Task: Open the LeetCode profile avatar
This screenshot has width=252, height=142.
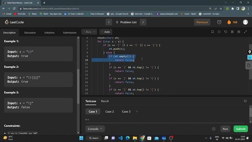Action: click(x=245, y=22)
